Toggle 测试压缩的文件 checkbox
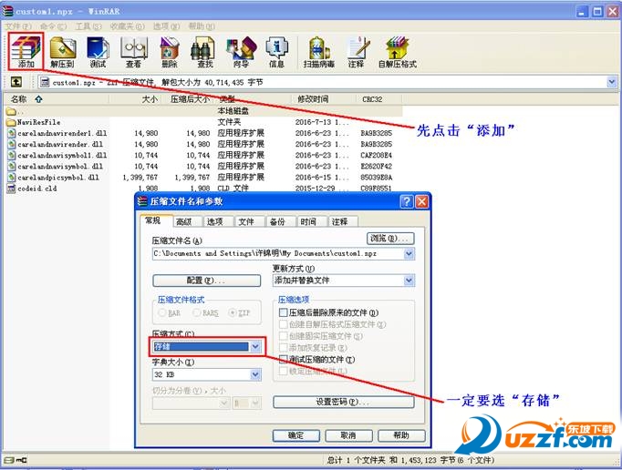This screenshot has height=470, width=622. point(283,360)
